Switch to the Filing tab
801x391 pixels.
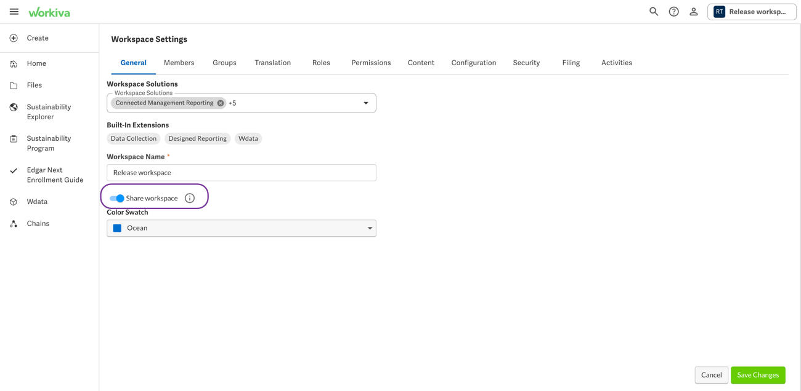click(x=571, y=63)
